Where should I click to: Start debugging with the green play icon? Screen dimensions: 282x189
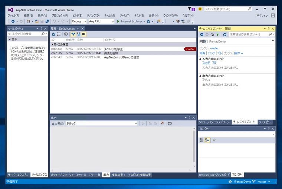pos(118,21)
